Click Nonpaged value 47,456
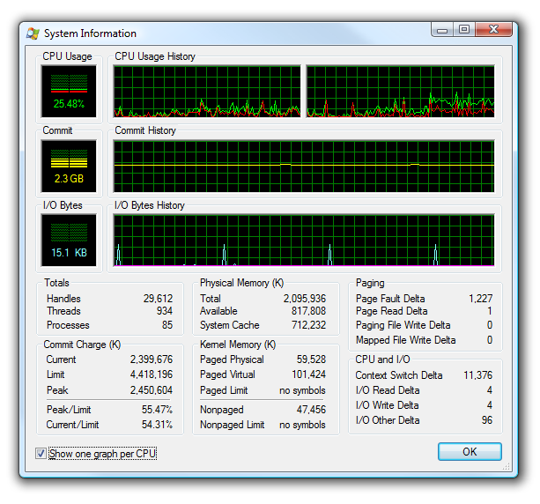The image size is (540, 504). [x=311, y=409]
